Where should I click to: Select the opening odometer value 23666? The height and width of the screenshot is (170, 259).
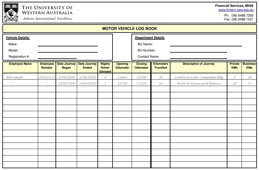(x=122, y=77)
